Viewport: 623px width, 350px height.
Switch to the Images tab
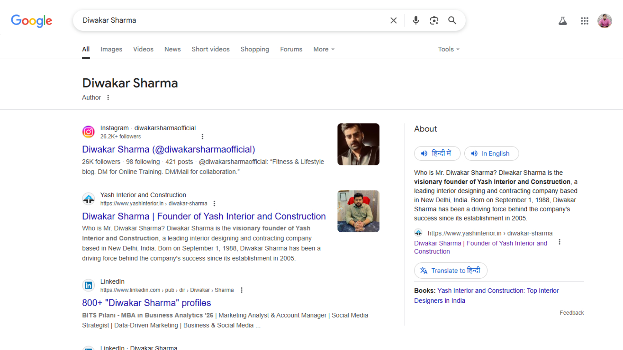coord(111,49)
